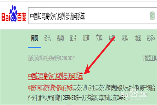
Task: Switch to the 视频 tab
Action: click(60, 38)
